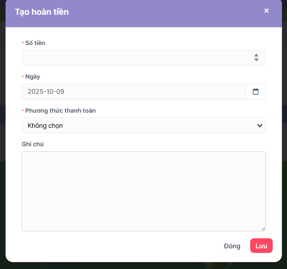Click the dimmed backdrop outside the dialog

[2, 138]
